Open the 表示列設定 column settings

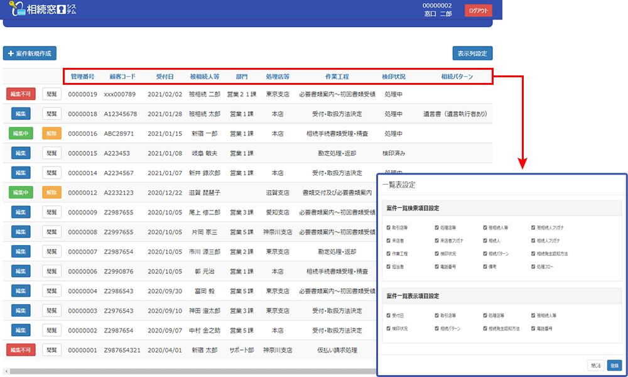click(472, 54)
